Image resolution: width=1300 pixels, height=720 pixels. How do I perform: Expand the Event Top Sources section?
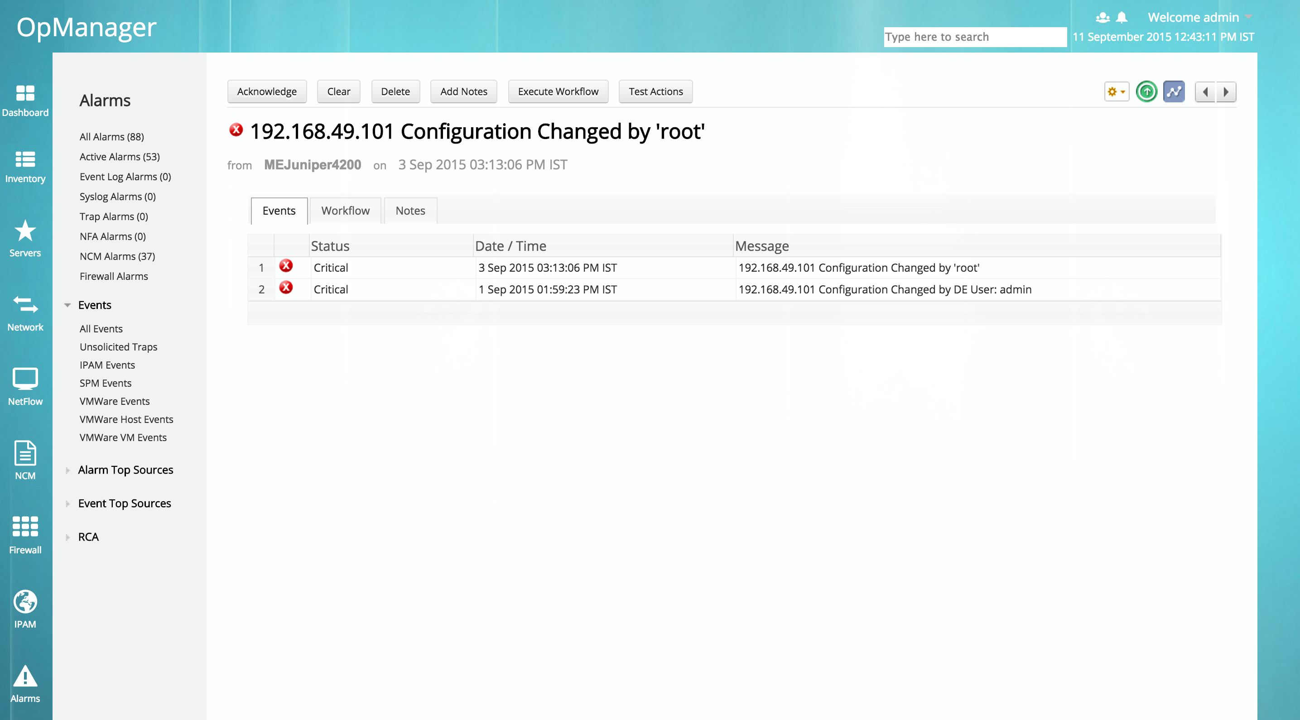[x=124, y=503]
